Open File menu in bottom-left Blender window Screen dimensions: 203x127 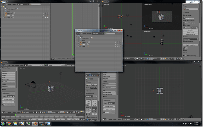pos(9,65)
